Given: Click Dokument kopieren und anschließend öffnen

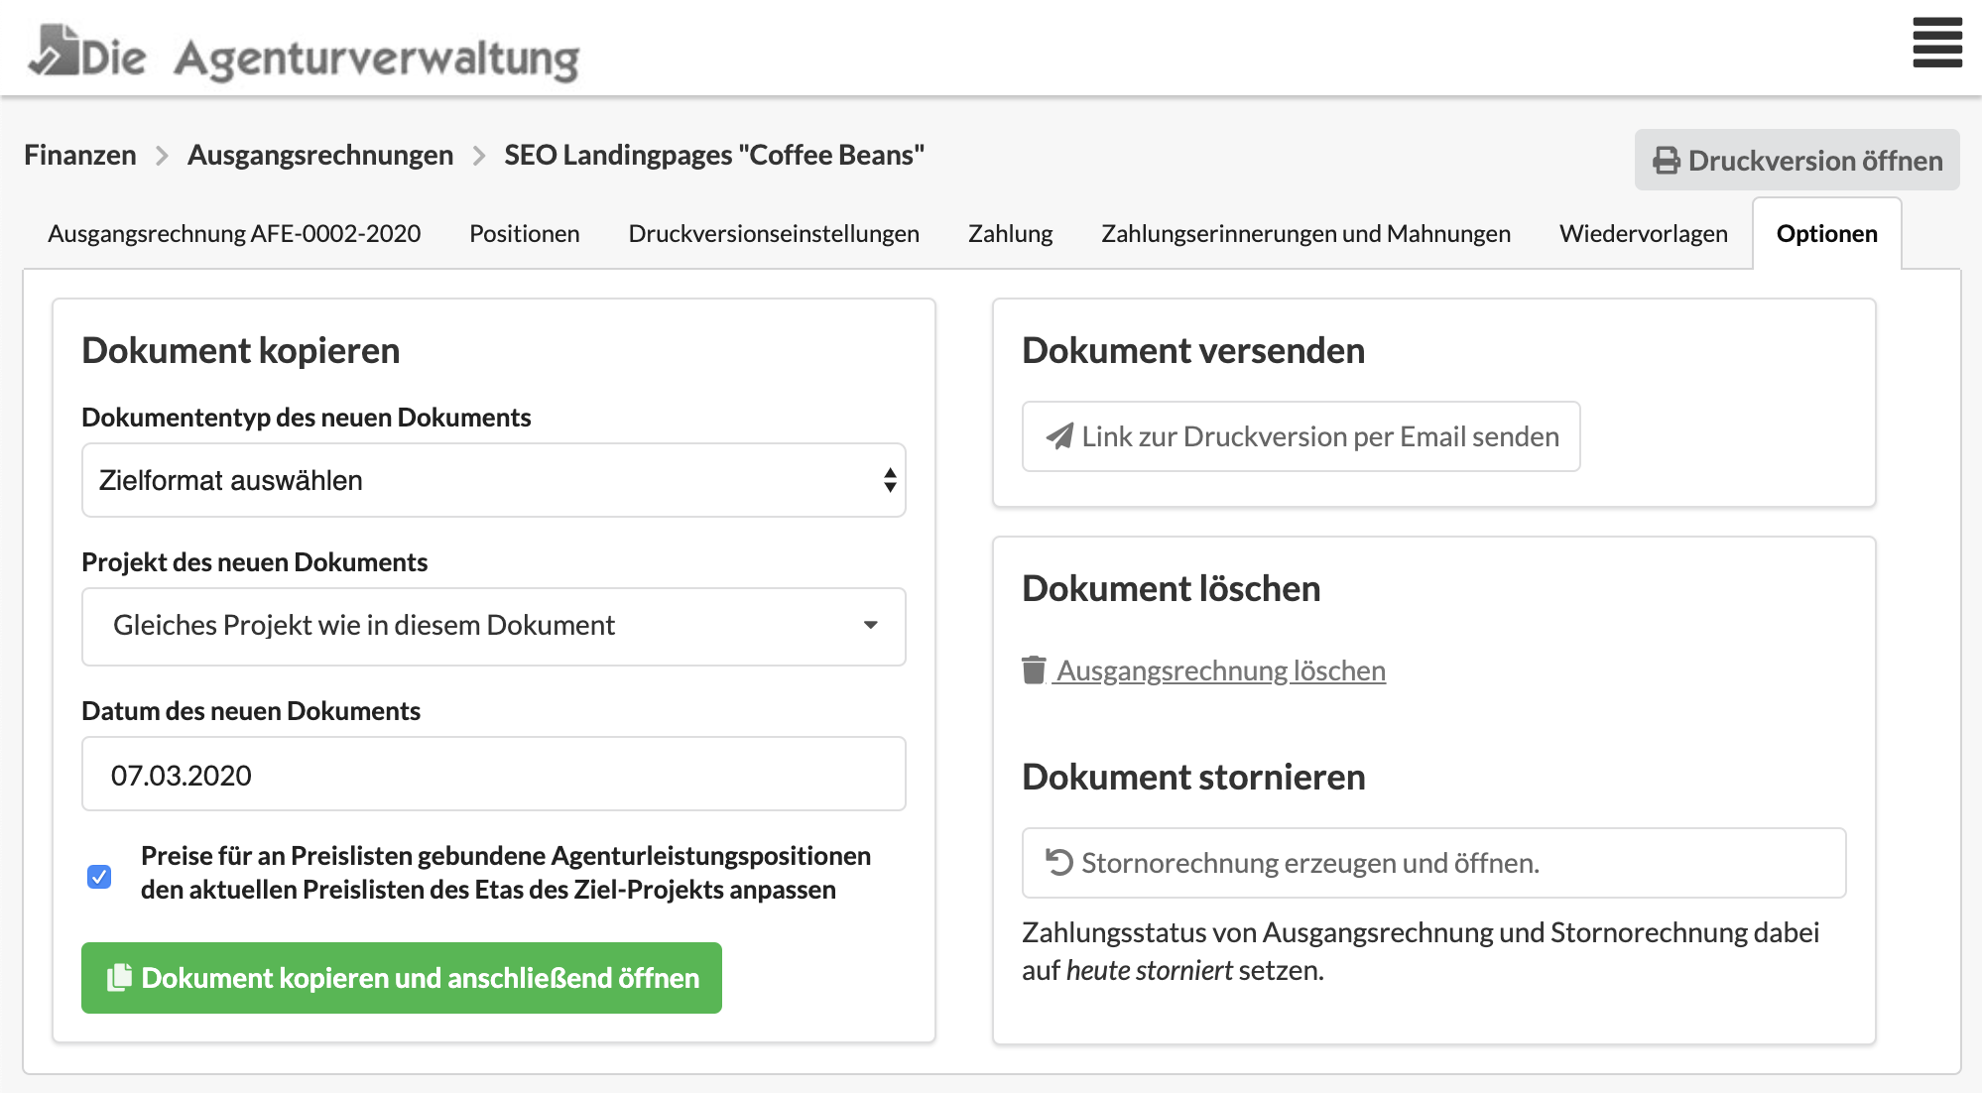Looking at the screenshot, I should [x=402, y=978].
